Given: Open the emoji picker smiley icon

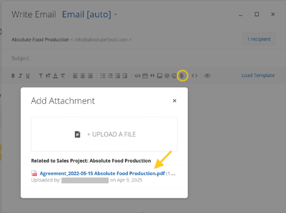Looking at the screenshot, I should [x=174, y=76].
